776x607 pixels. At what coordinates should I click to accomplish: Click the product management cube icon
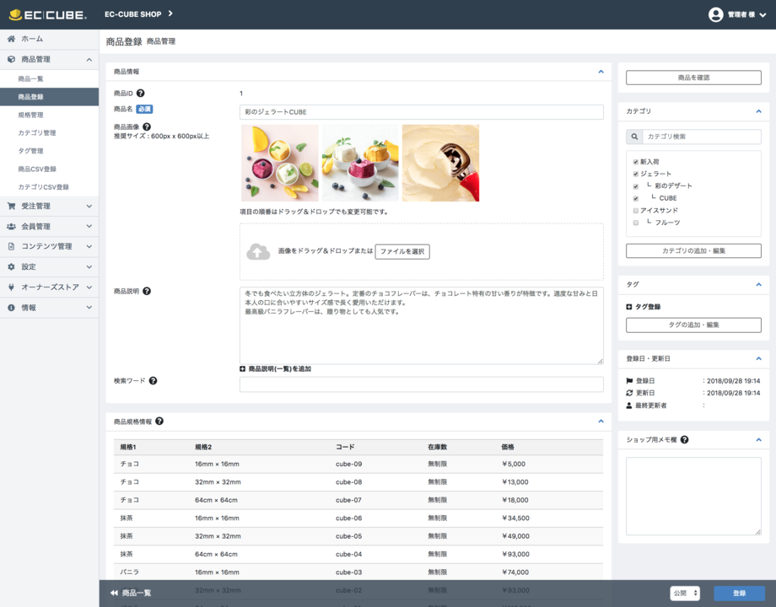tap(11, 59)
